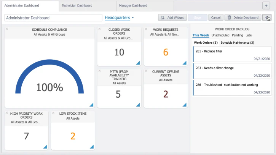276x155 pixels.
Task: Click the plus icon to add a dashboard tab
Action: [x=266, y=6]
